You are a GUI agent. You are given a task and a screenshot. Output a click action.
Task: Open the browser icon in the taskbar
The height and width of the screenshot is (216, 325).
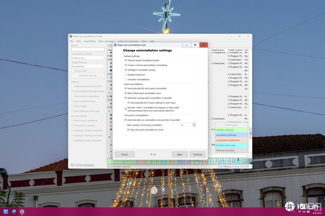pyautogui.click(x=14, y=212)
